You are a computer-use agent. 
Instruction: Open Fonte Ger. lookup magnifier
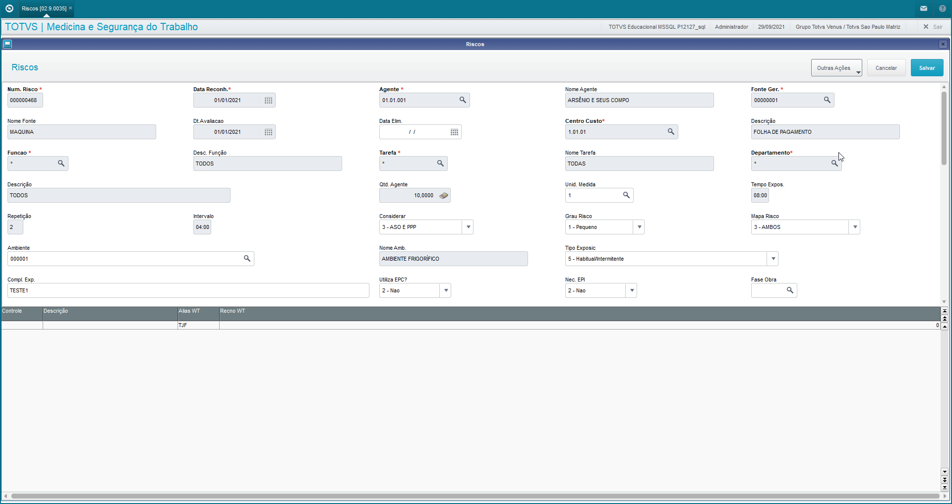pyautogui.click(x=827, y=100)
